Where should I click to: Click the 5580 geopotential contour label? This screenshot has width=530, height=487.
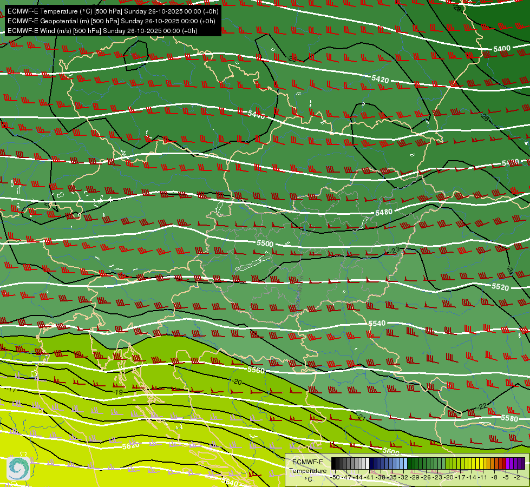point(509,418)
